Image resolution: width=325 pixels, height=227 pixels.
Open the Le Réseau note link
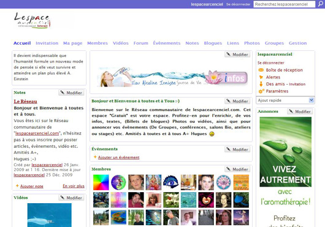click(x=25, y=101)
